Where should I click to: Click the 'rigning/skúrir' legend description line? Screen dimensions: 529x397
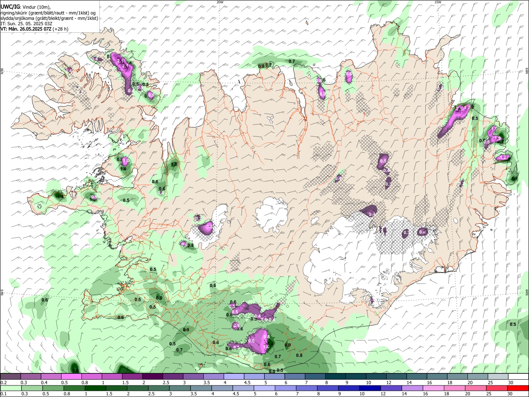(x=48, y=13)
